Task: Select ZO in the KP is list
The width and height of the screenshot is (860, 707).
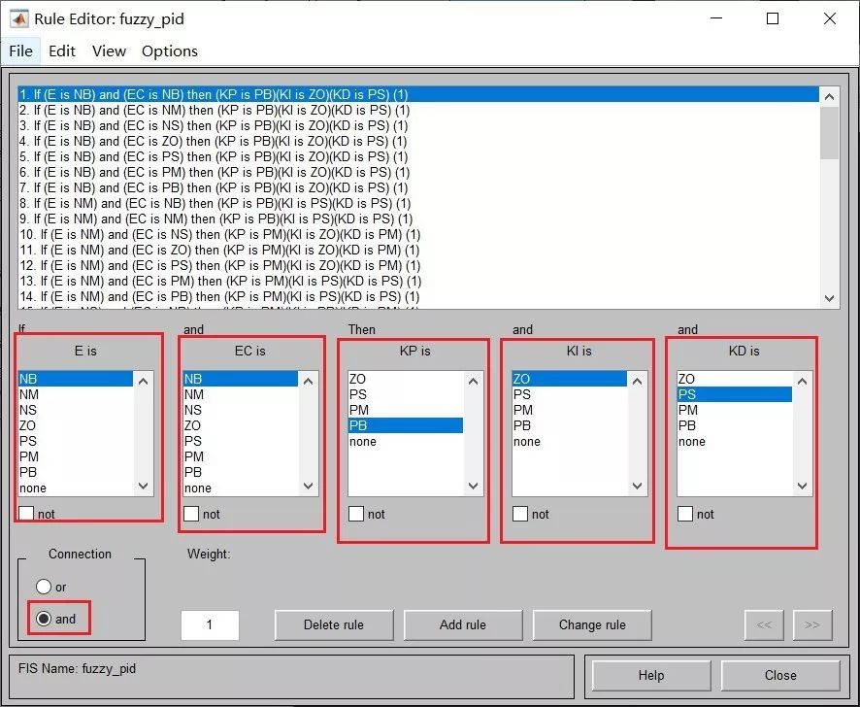Action: (x=406, y=379)
